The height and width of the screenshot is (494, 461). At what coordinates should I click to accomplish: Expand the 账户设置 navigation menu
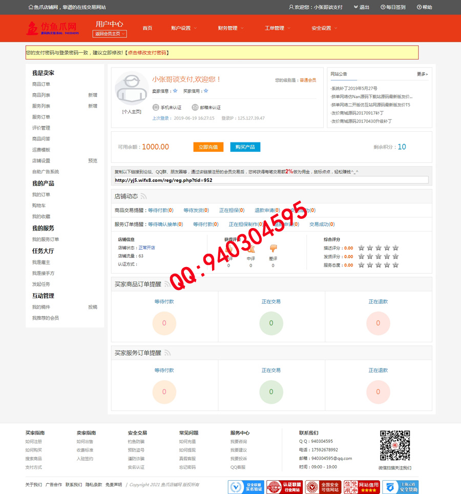coord(183,28)
